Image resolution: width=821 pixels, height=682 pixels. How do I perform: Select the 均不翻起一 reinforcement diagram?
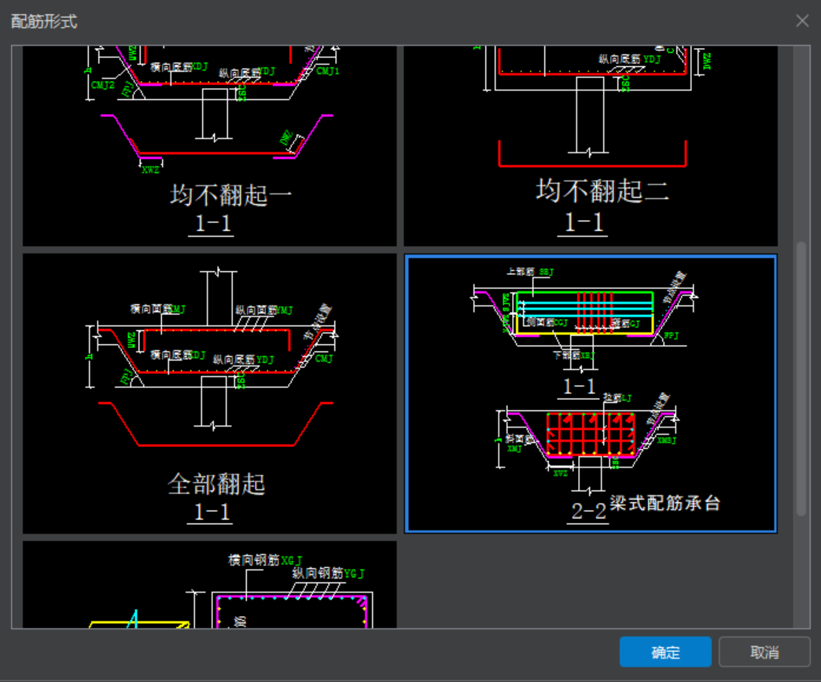(209, 145)
